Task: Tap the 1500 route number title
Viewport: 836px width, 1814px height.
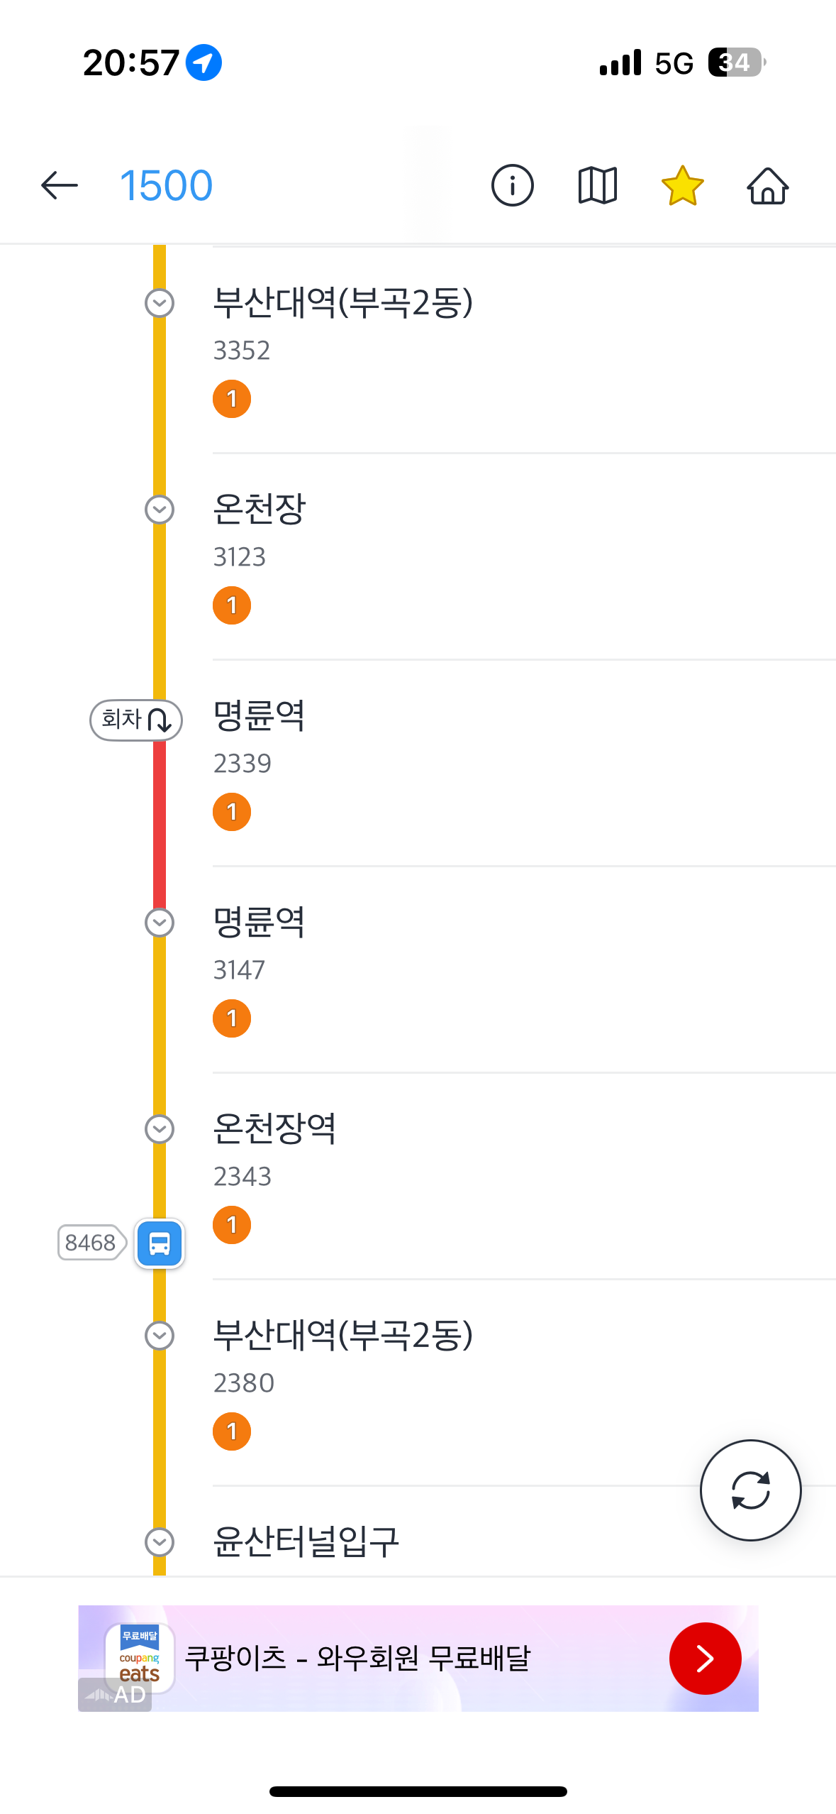Action: click(166, 186)
